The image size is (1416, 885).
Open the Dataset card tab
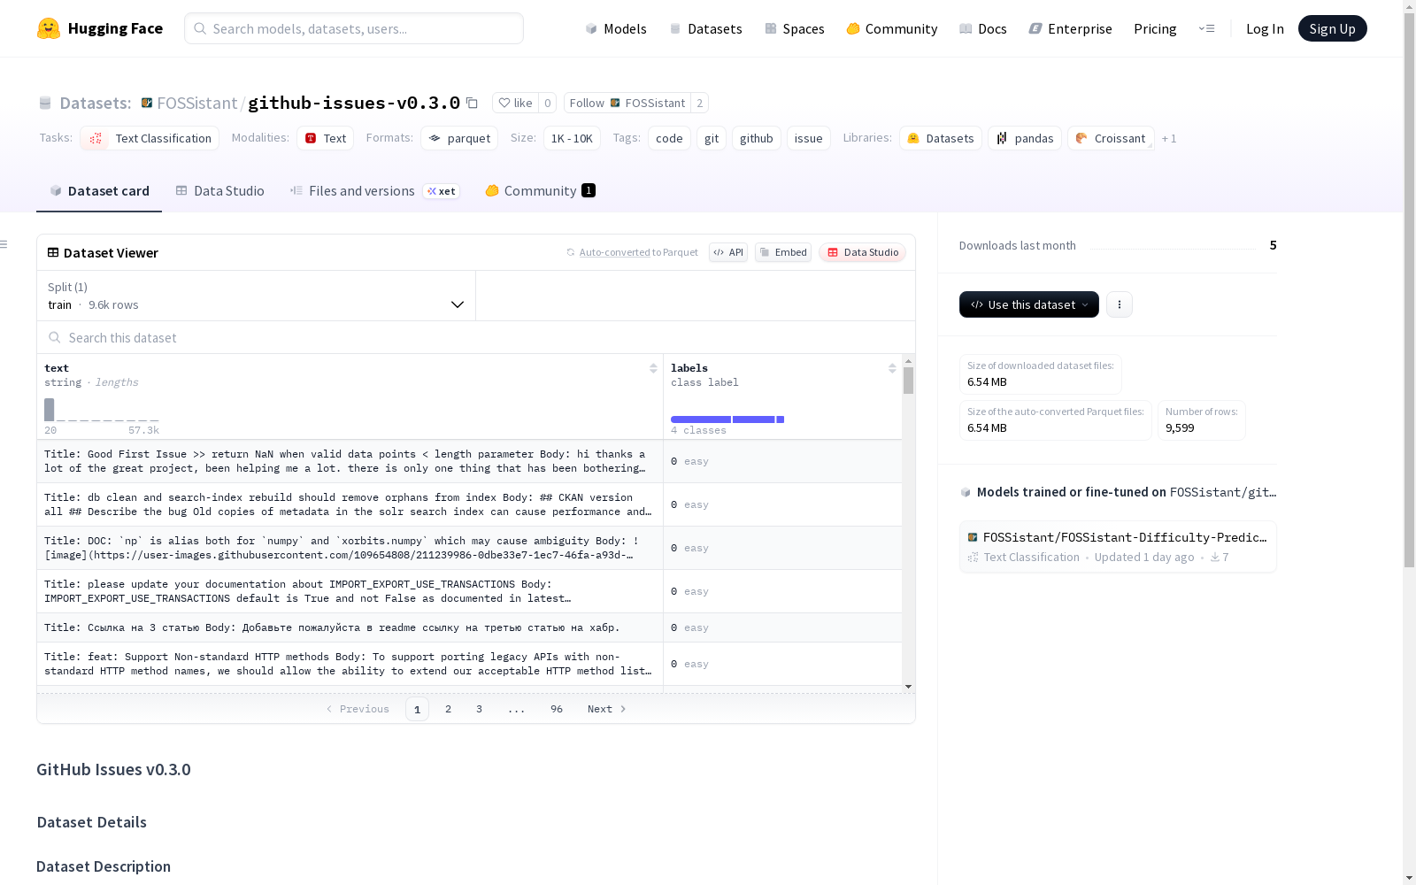pos(99,191)
